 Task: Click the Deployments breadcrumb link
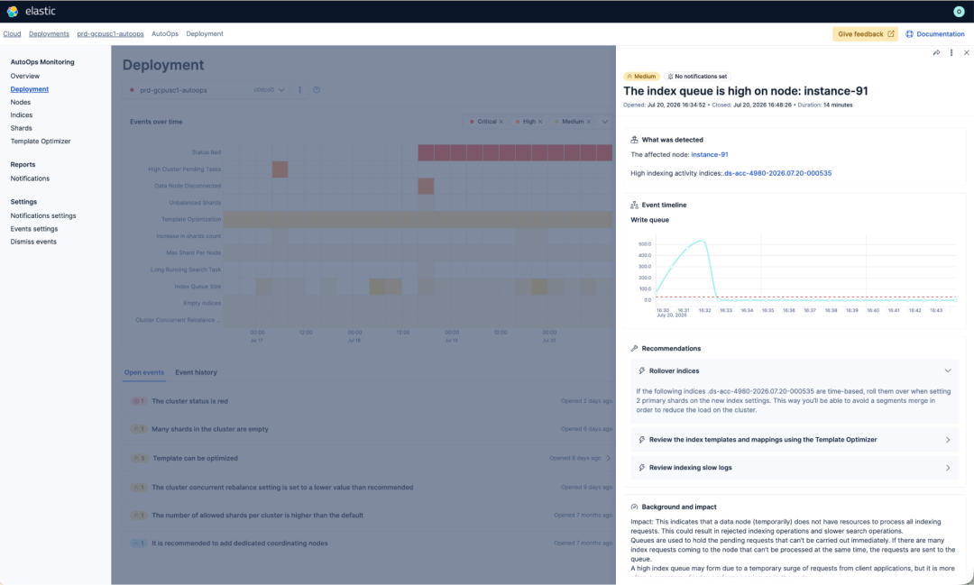[x=49, y=34]
